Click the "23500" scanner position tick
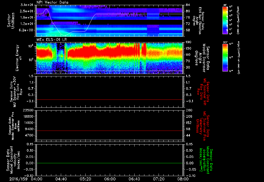The image size is (264, 182). 28,110
